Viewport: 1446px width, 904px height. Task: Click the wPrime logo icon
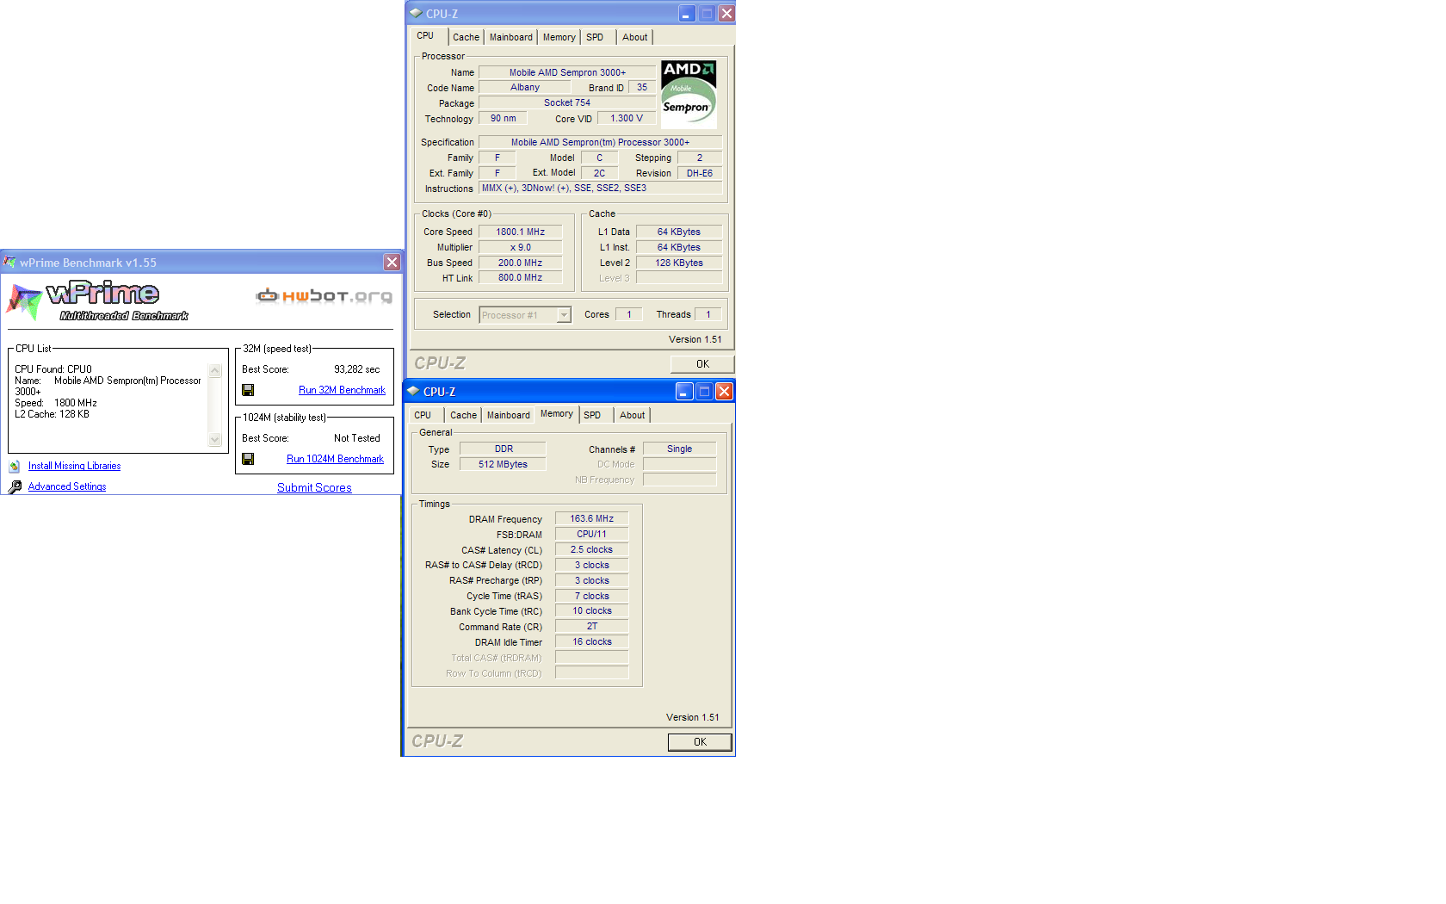[24, 302]
